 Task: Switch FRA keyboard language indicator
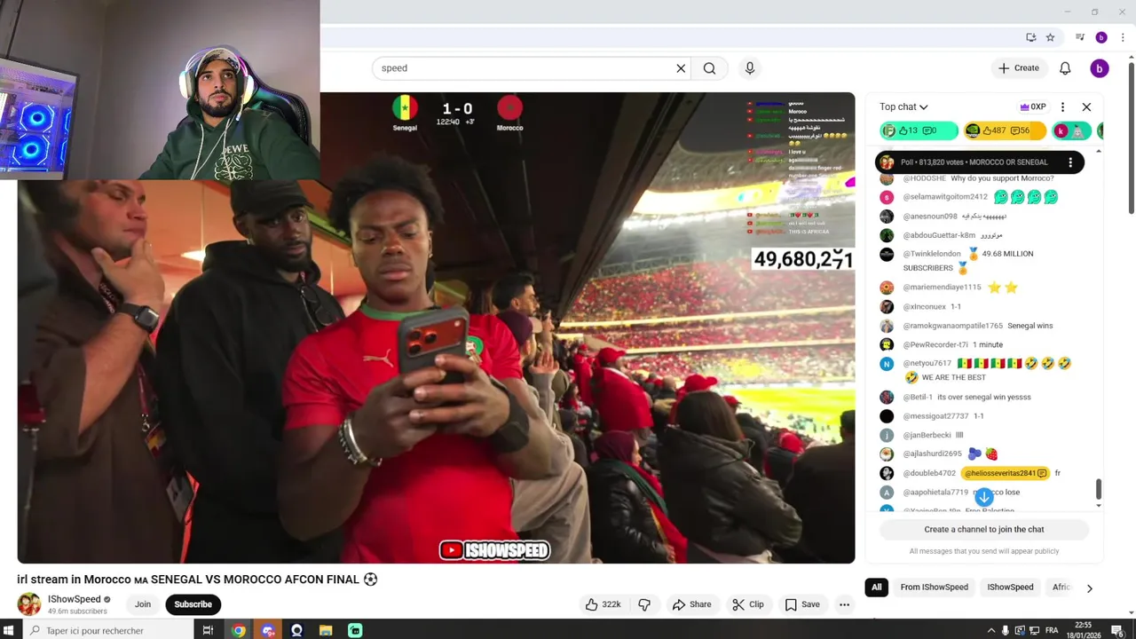click(1052, 630)
